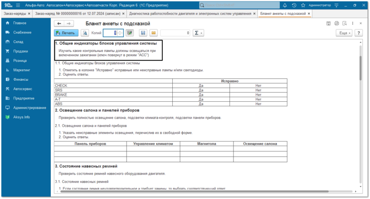Open print preview magnifier icon
370x199 pixels.
click(x=85, y=33)
